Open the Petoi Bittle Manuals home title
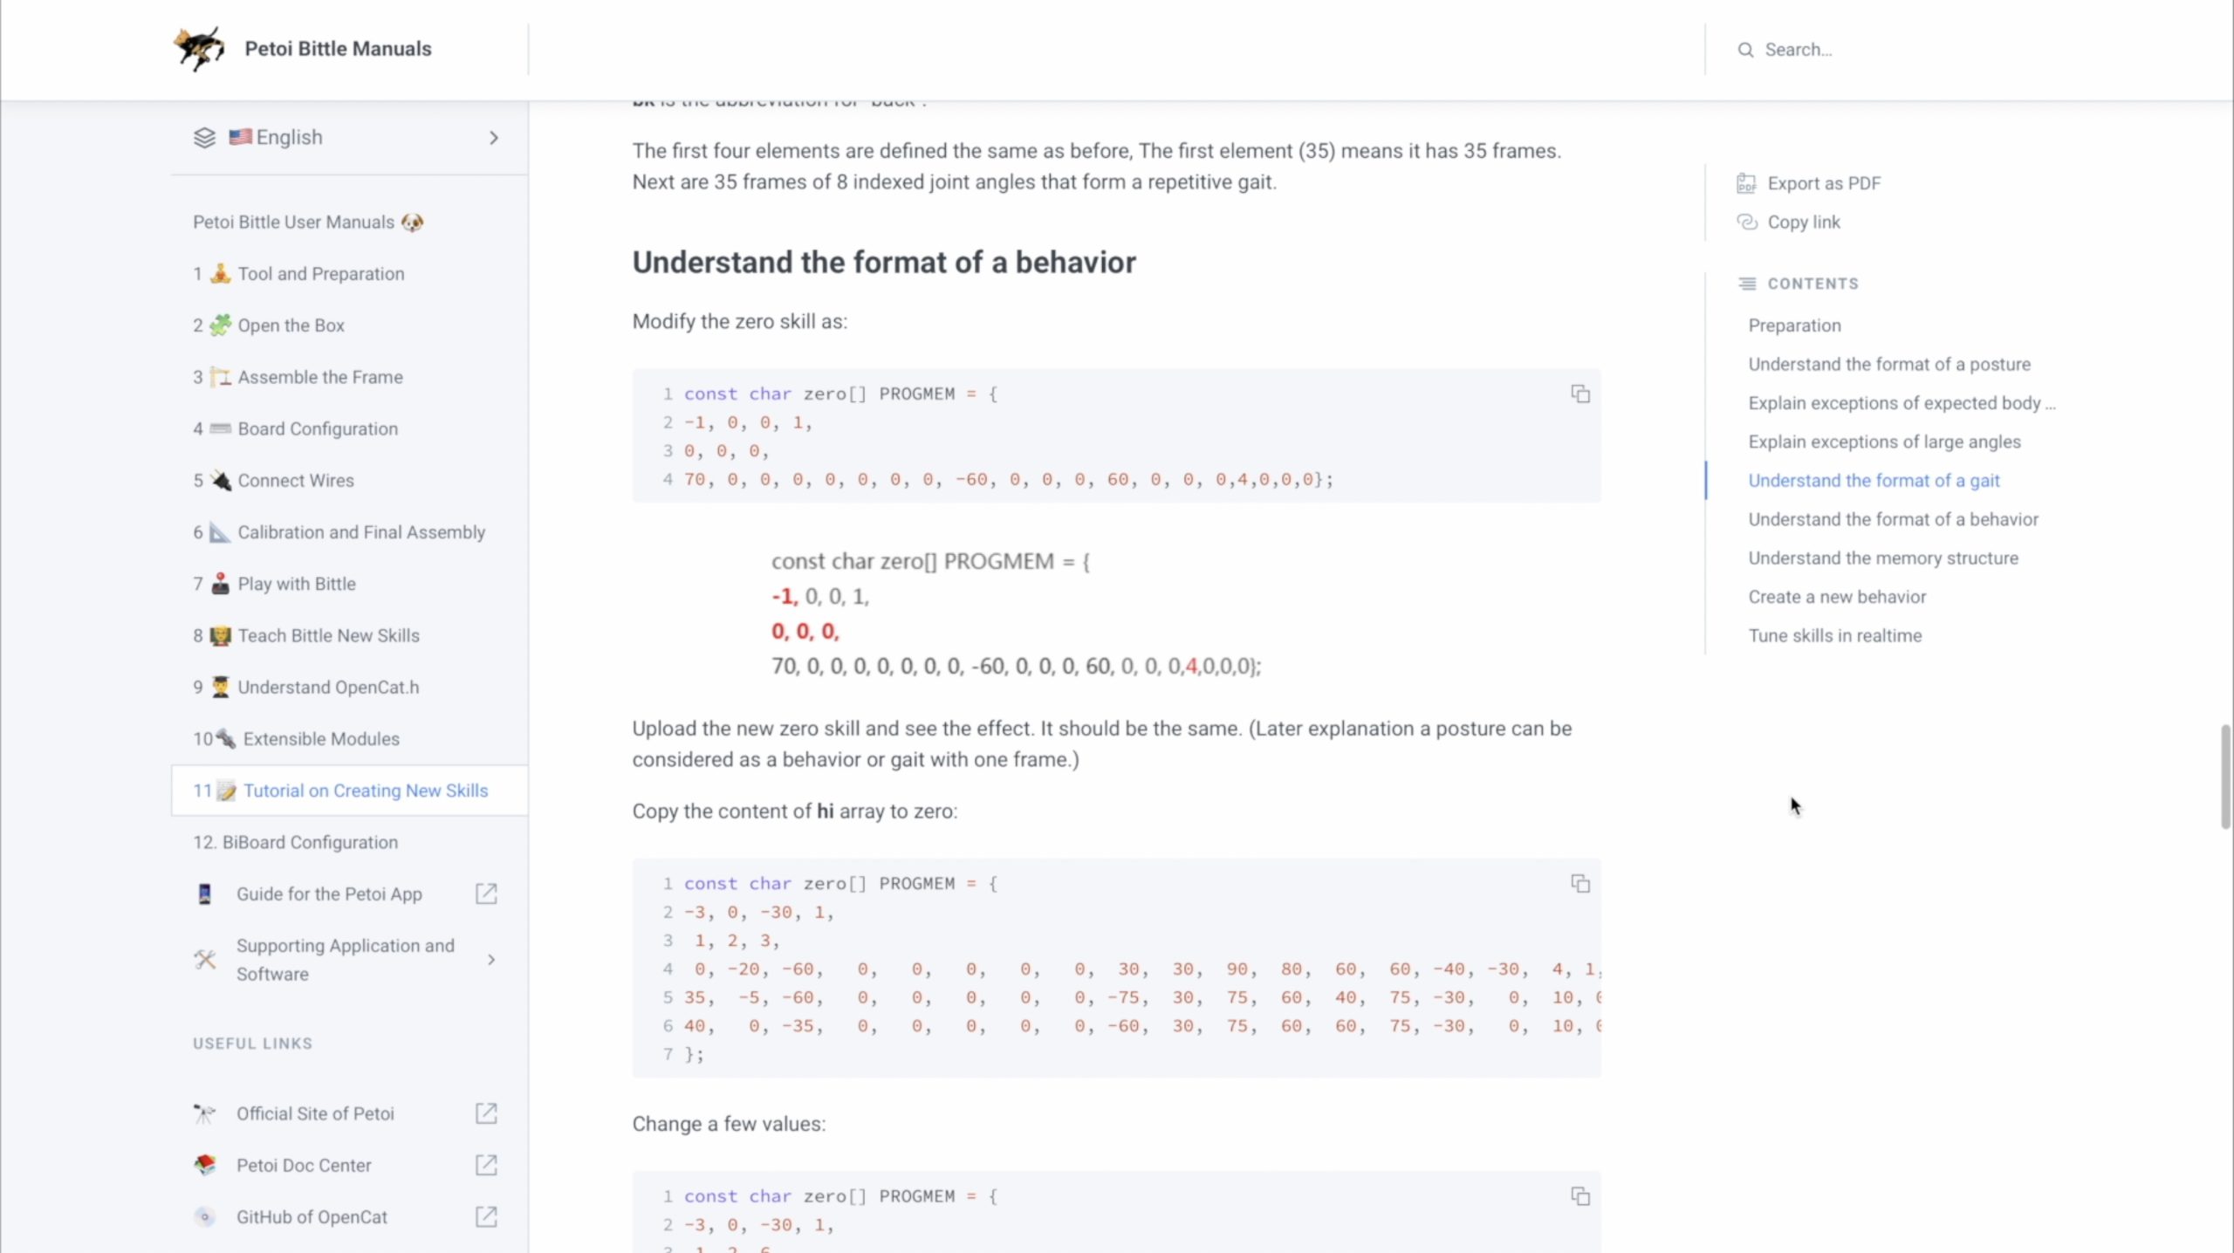The height and width of the screenshot is (1253, 2234). click(338, 49)
